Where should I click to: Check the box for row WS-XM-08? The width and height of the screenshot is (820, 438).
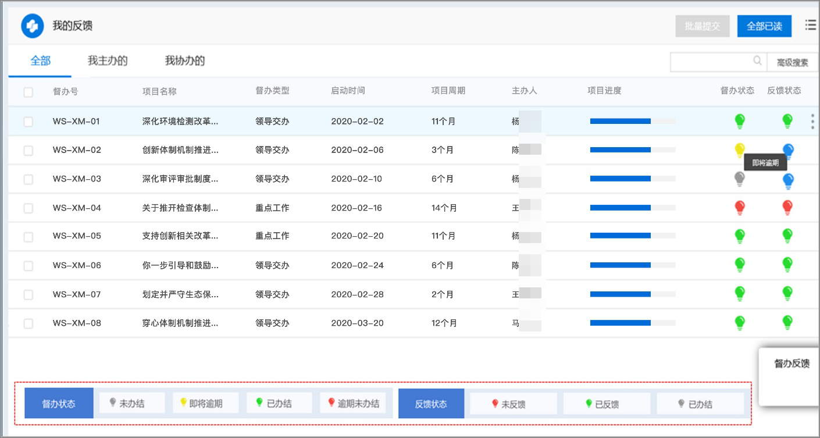point(28,323)
